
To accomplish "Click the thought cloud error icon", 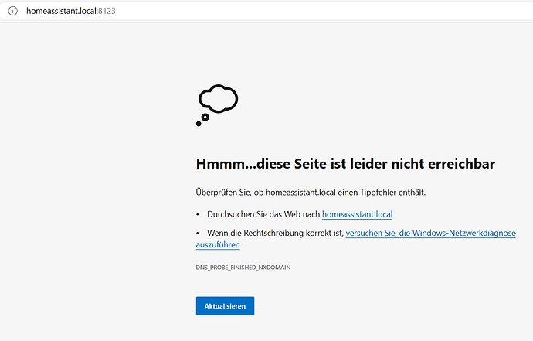I will point(217,105).
